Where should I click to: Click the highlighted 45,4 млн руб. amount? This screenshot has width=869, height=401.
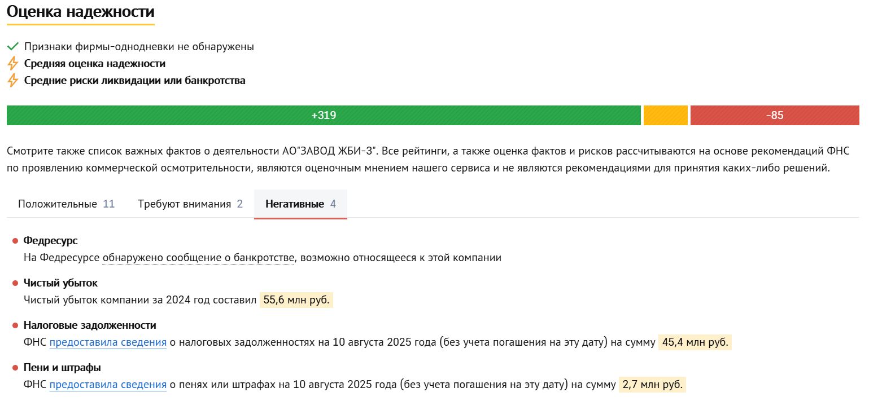coord(695,342)
